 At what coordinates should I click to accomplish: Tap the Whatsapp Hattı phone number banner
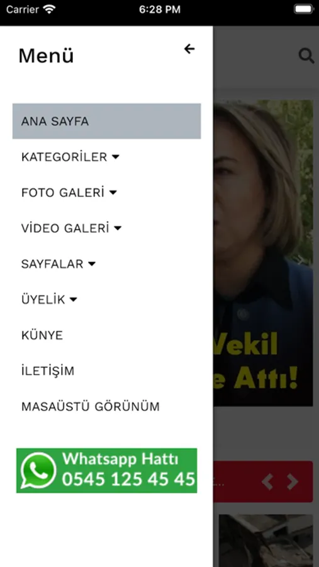[x=106, y=471]
